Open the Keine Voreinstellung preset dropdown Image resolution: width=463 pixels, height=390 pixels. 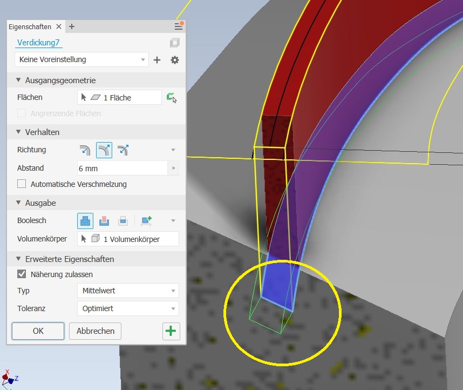pos(81,59)
